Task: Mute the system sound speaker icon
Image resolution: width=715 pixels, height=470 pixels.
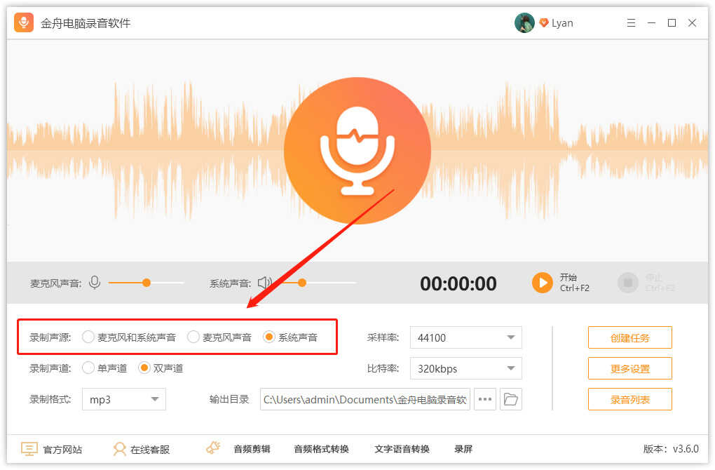Action: coord(265,283)
